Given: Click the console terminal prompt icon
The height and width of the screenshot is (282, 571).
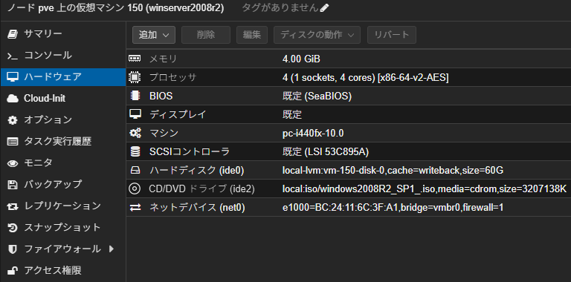Looking at the screenshot, I should 13,56.
